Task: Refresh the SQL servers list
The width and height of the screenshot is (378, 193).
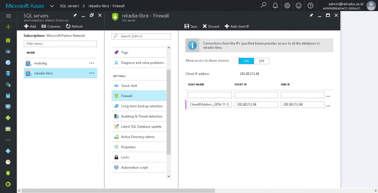Action: click(74, 27)
